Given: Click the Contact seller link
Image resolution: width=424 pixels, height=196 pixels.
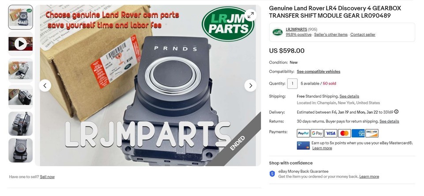Looking at the screenshot, I should click(363, 34).
